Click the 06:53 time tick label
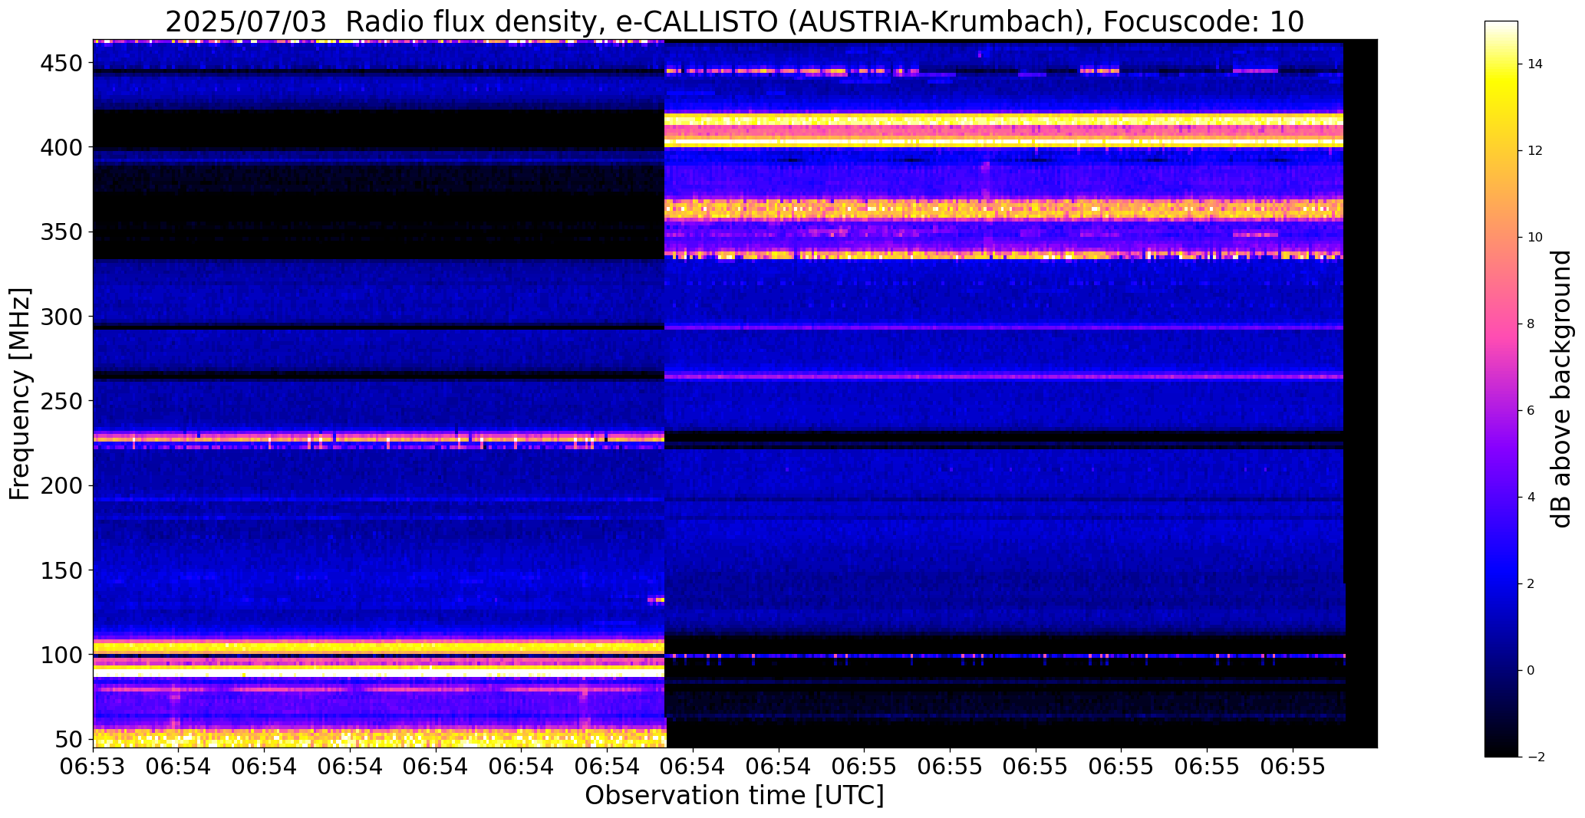 click(x=94, y=765)
